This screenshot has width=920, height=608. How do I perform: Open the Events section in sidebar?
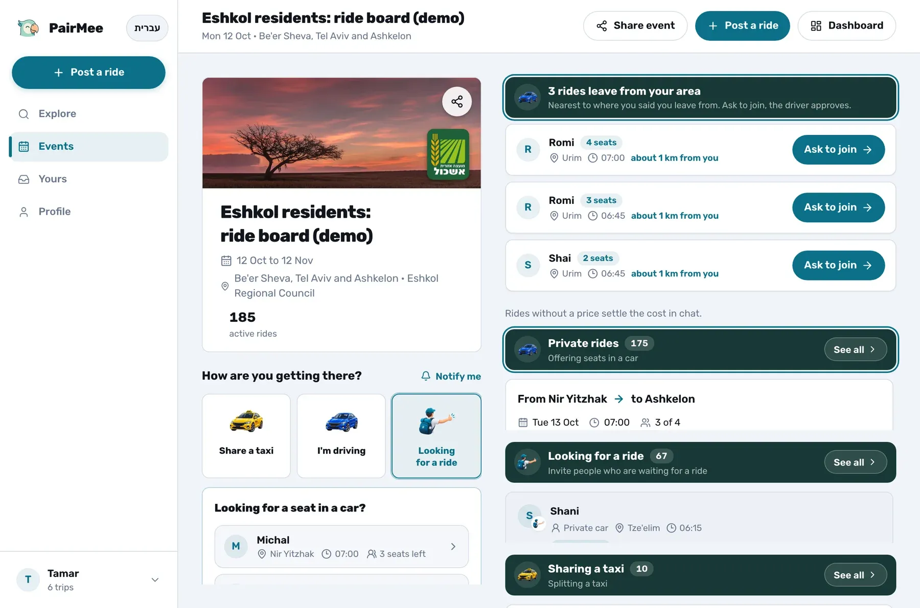coord(88,146)
